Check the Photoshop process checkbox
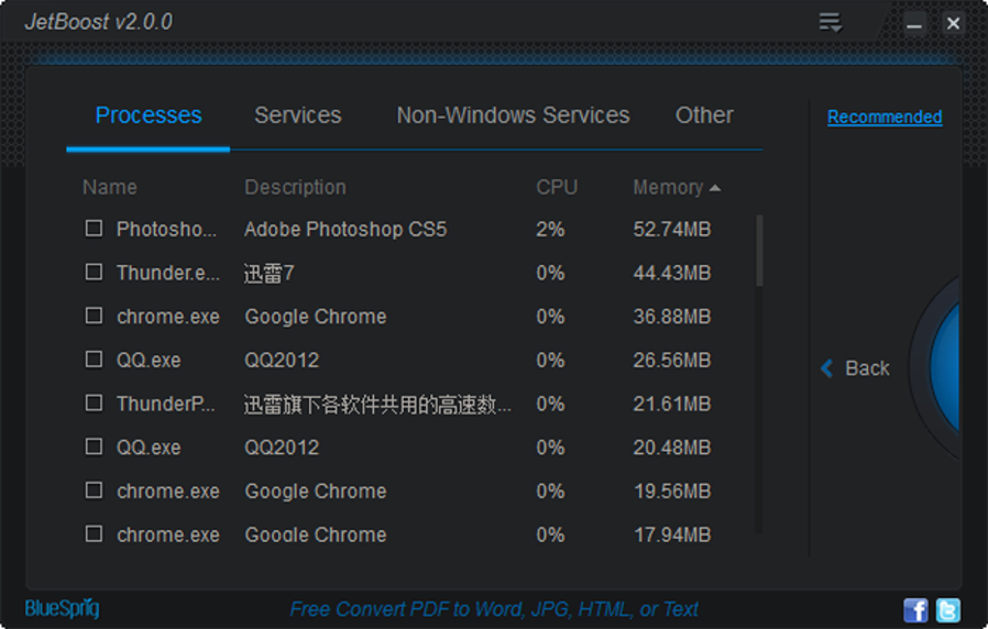The width and height of the screenshot is (988, 629). tap(94, 228)
